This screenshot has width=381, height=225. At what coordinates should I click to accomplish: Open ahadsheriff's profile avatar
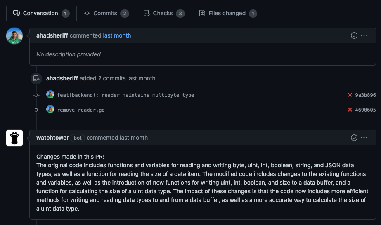[x=14, y=36]
